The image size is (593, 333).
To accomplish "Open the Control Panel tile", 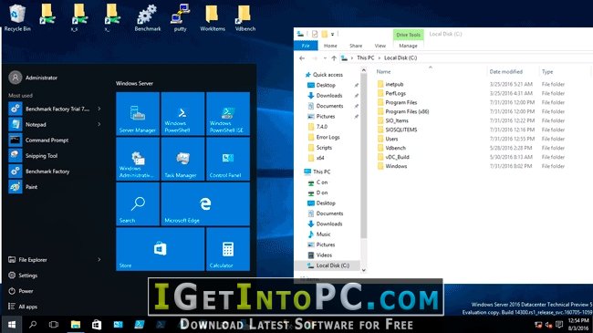I will pyautogui.click(x=228, y=159).
